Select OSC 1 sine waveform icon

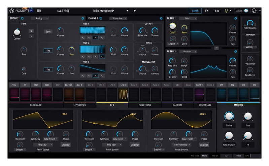click(x=83, y=38)
